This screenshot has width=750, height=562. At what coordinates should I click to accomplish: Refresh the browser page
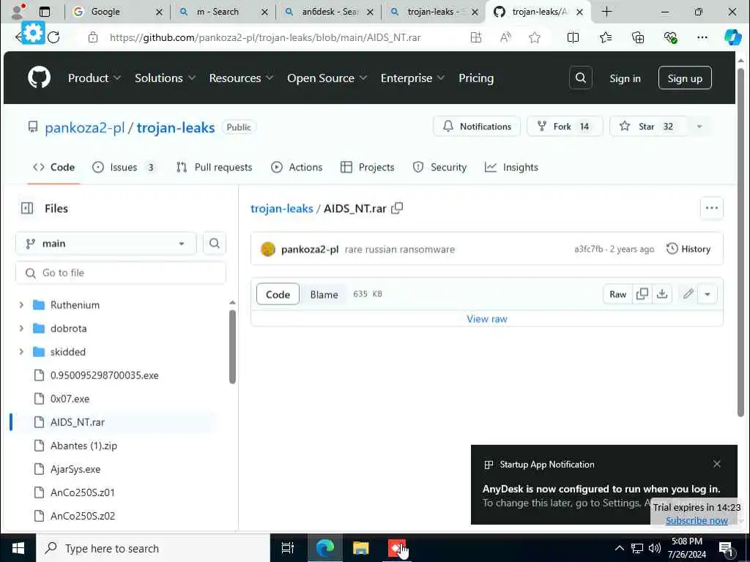[x=53, y=37]
